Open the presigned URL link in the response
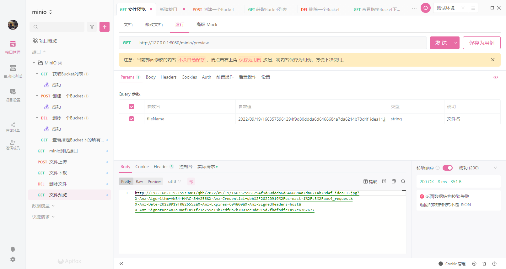The width and height of the screenshot is (506, 269). 247,201
